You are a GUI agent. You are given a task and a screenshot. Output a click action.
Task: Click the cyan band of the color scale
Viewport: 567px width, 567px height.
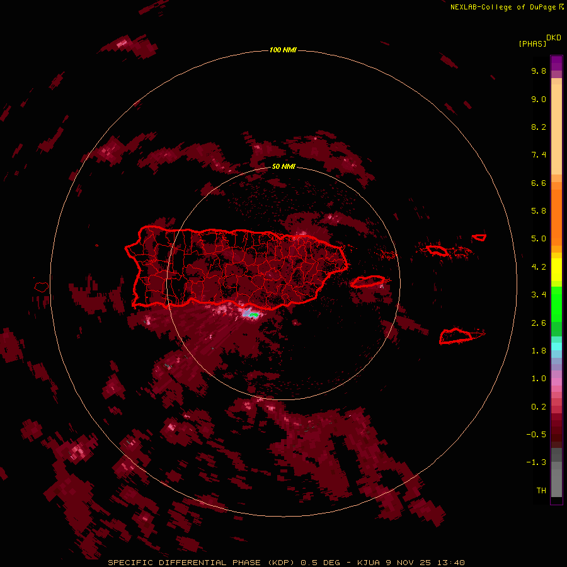pos(556,346)
